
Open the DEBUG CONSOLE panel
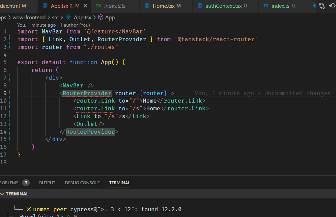(82, 183)
